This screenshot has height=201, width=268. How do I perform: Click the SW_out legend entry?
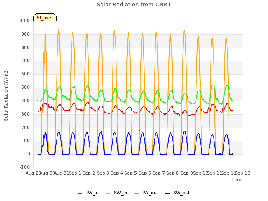[x=178, y=193]
